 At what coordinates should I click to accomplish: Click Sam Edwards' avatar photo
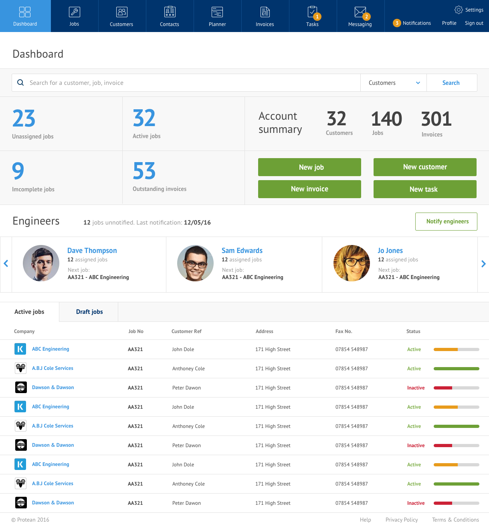[x=195, y=263]
